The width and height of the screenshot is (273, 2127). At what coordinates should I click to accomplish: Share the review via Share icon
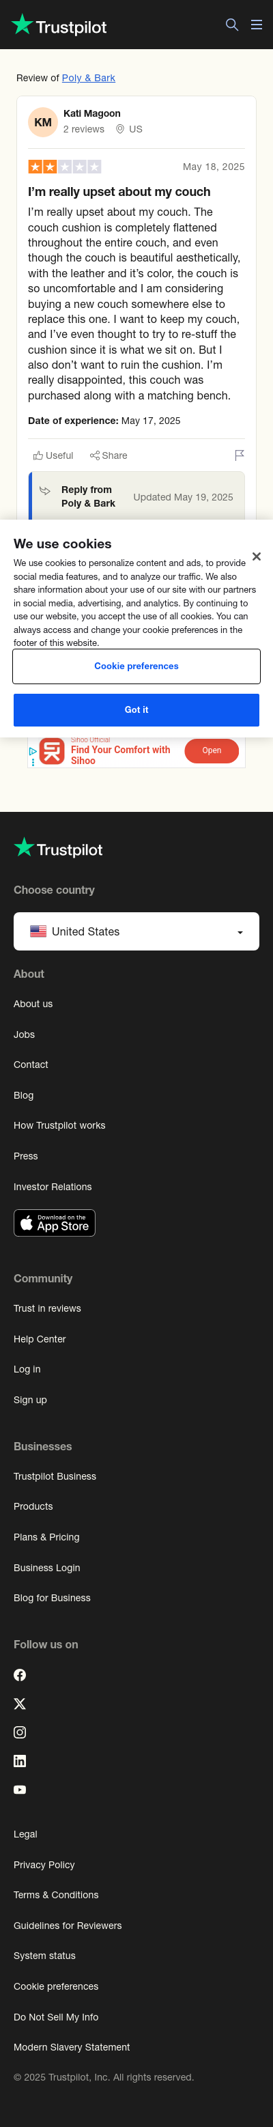pyautogui.click(x=109, y=455)
